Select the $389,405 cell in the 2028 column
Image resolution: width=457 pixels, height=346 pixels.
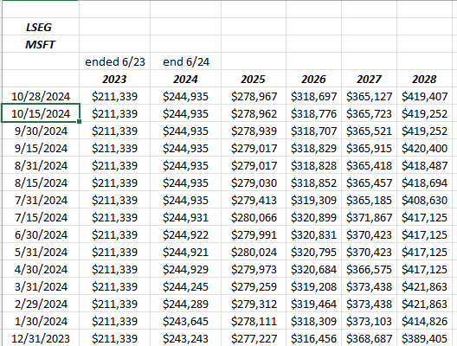424,338
